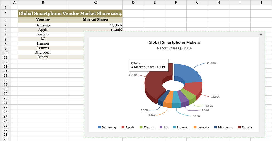Toggle Microsoft series in chart legend

223,127
